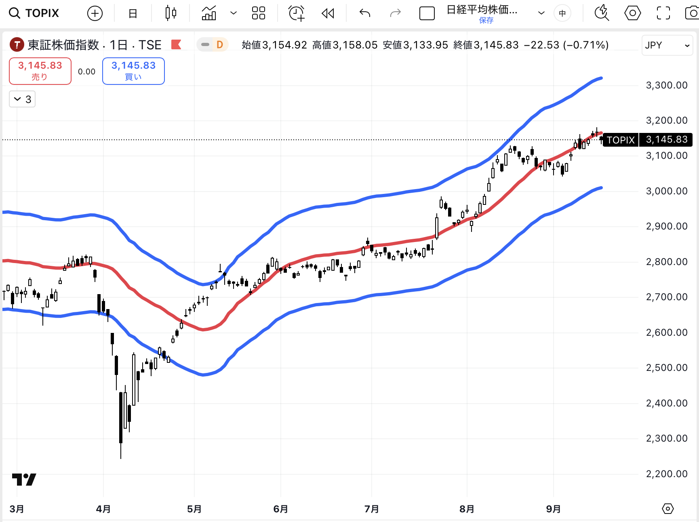699x522 pixels.
Task: Click the TSE exchange label
Action: (x=150, y=45)
